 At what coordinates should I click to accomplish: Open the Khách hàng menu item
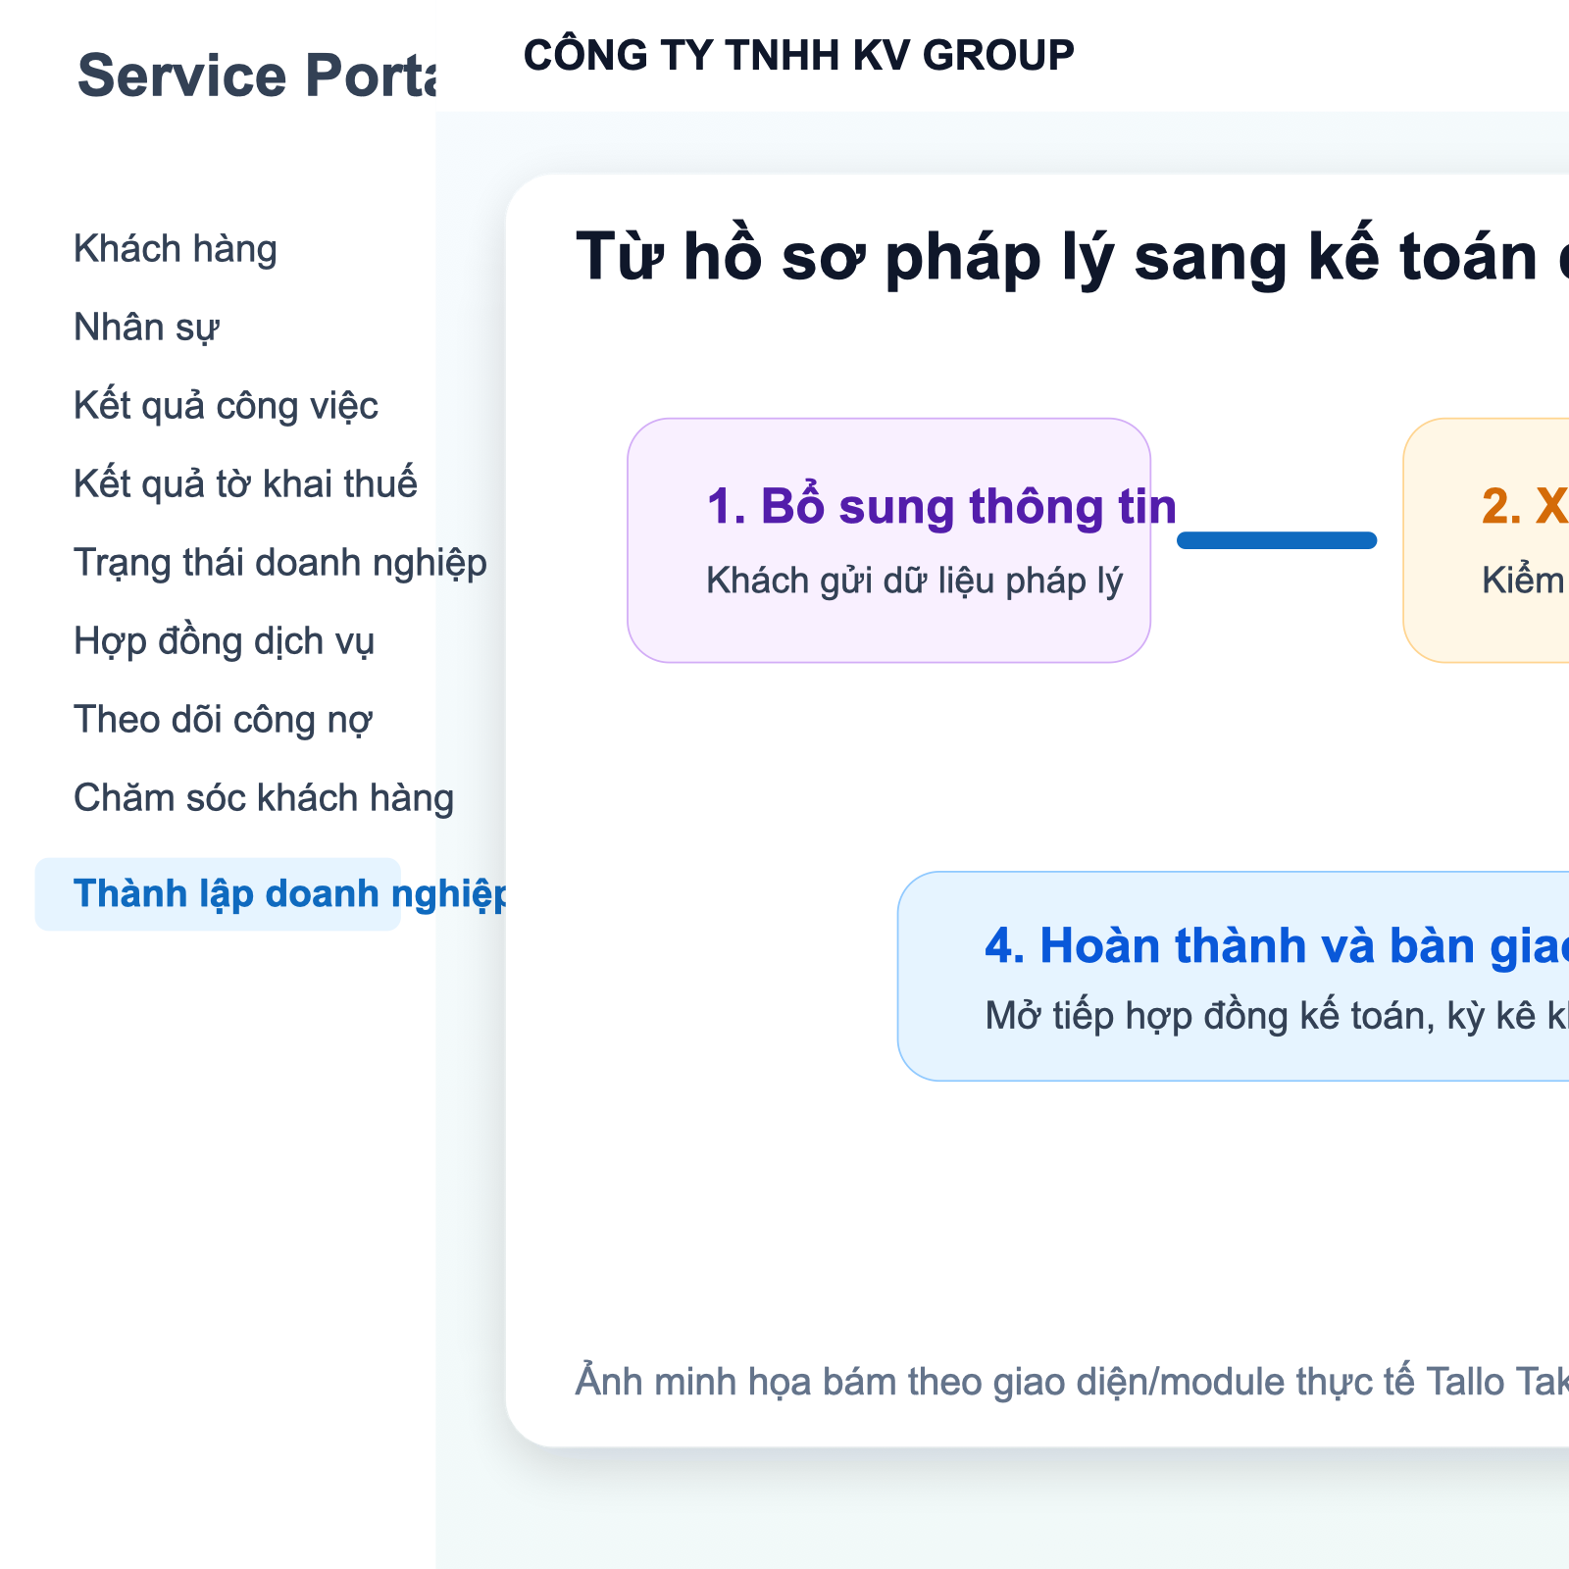pyautogui.click(x=176, y=249)
